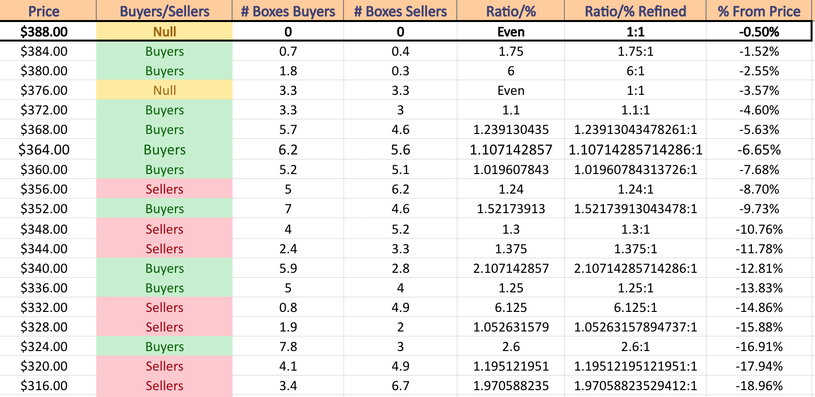Select the -14.86% cell
Viewport: 815px width, 397px height.
pos(759,308)
